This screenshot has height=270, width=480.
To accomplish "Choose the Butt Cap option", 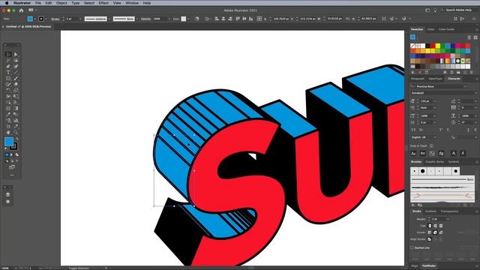I will click(430, 226).
